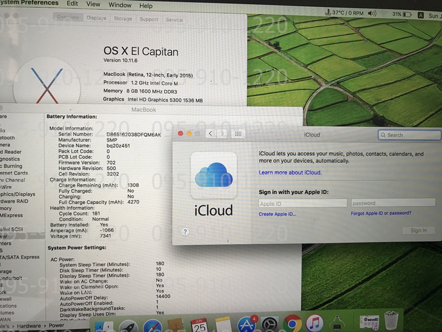Viewport: 442px width, 332px height.
Task: Show all preferences grid button
Action: (x=238, y=134)
